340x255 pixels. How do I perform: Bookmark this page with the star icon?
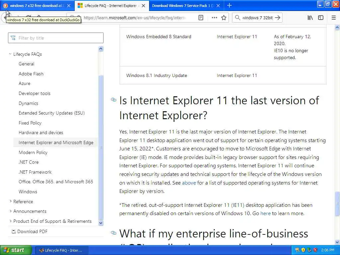pyautogui.click(x=224, y=18)
